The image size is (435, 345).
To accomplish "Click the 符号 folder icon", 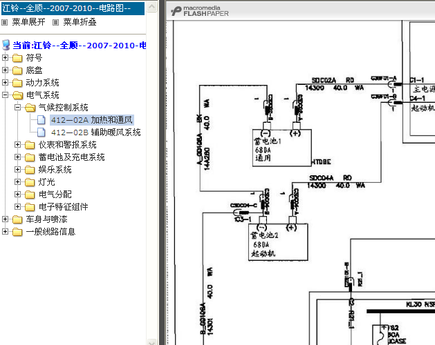I will click(17, 58).
